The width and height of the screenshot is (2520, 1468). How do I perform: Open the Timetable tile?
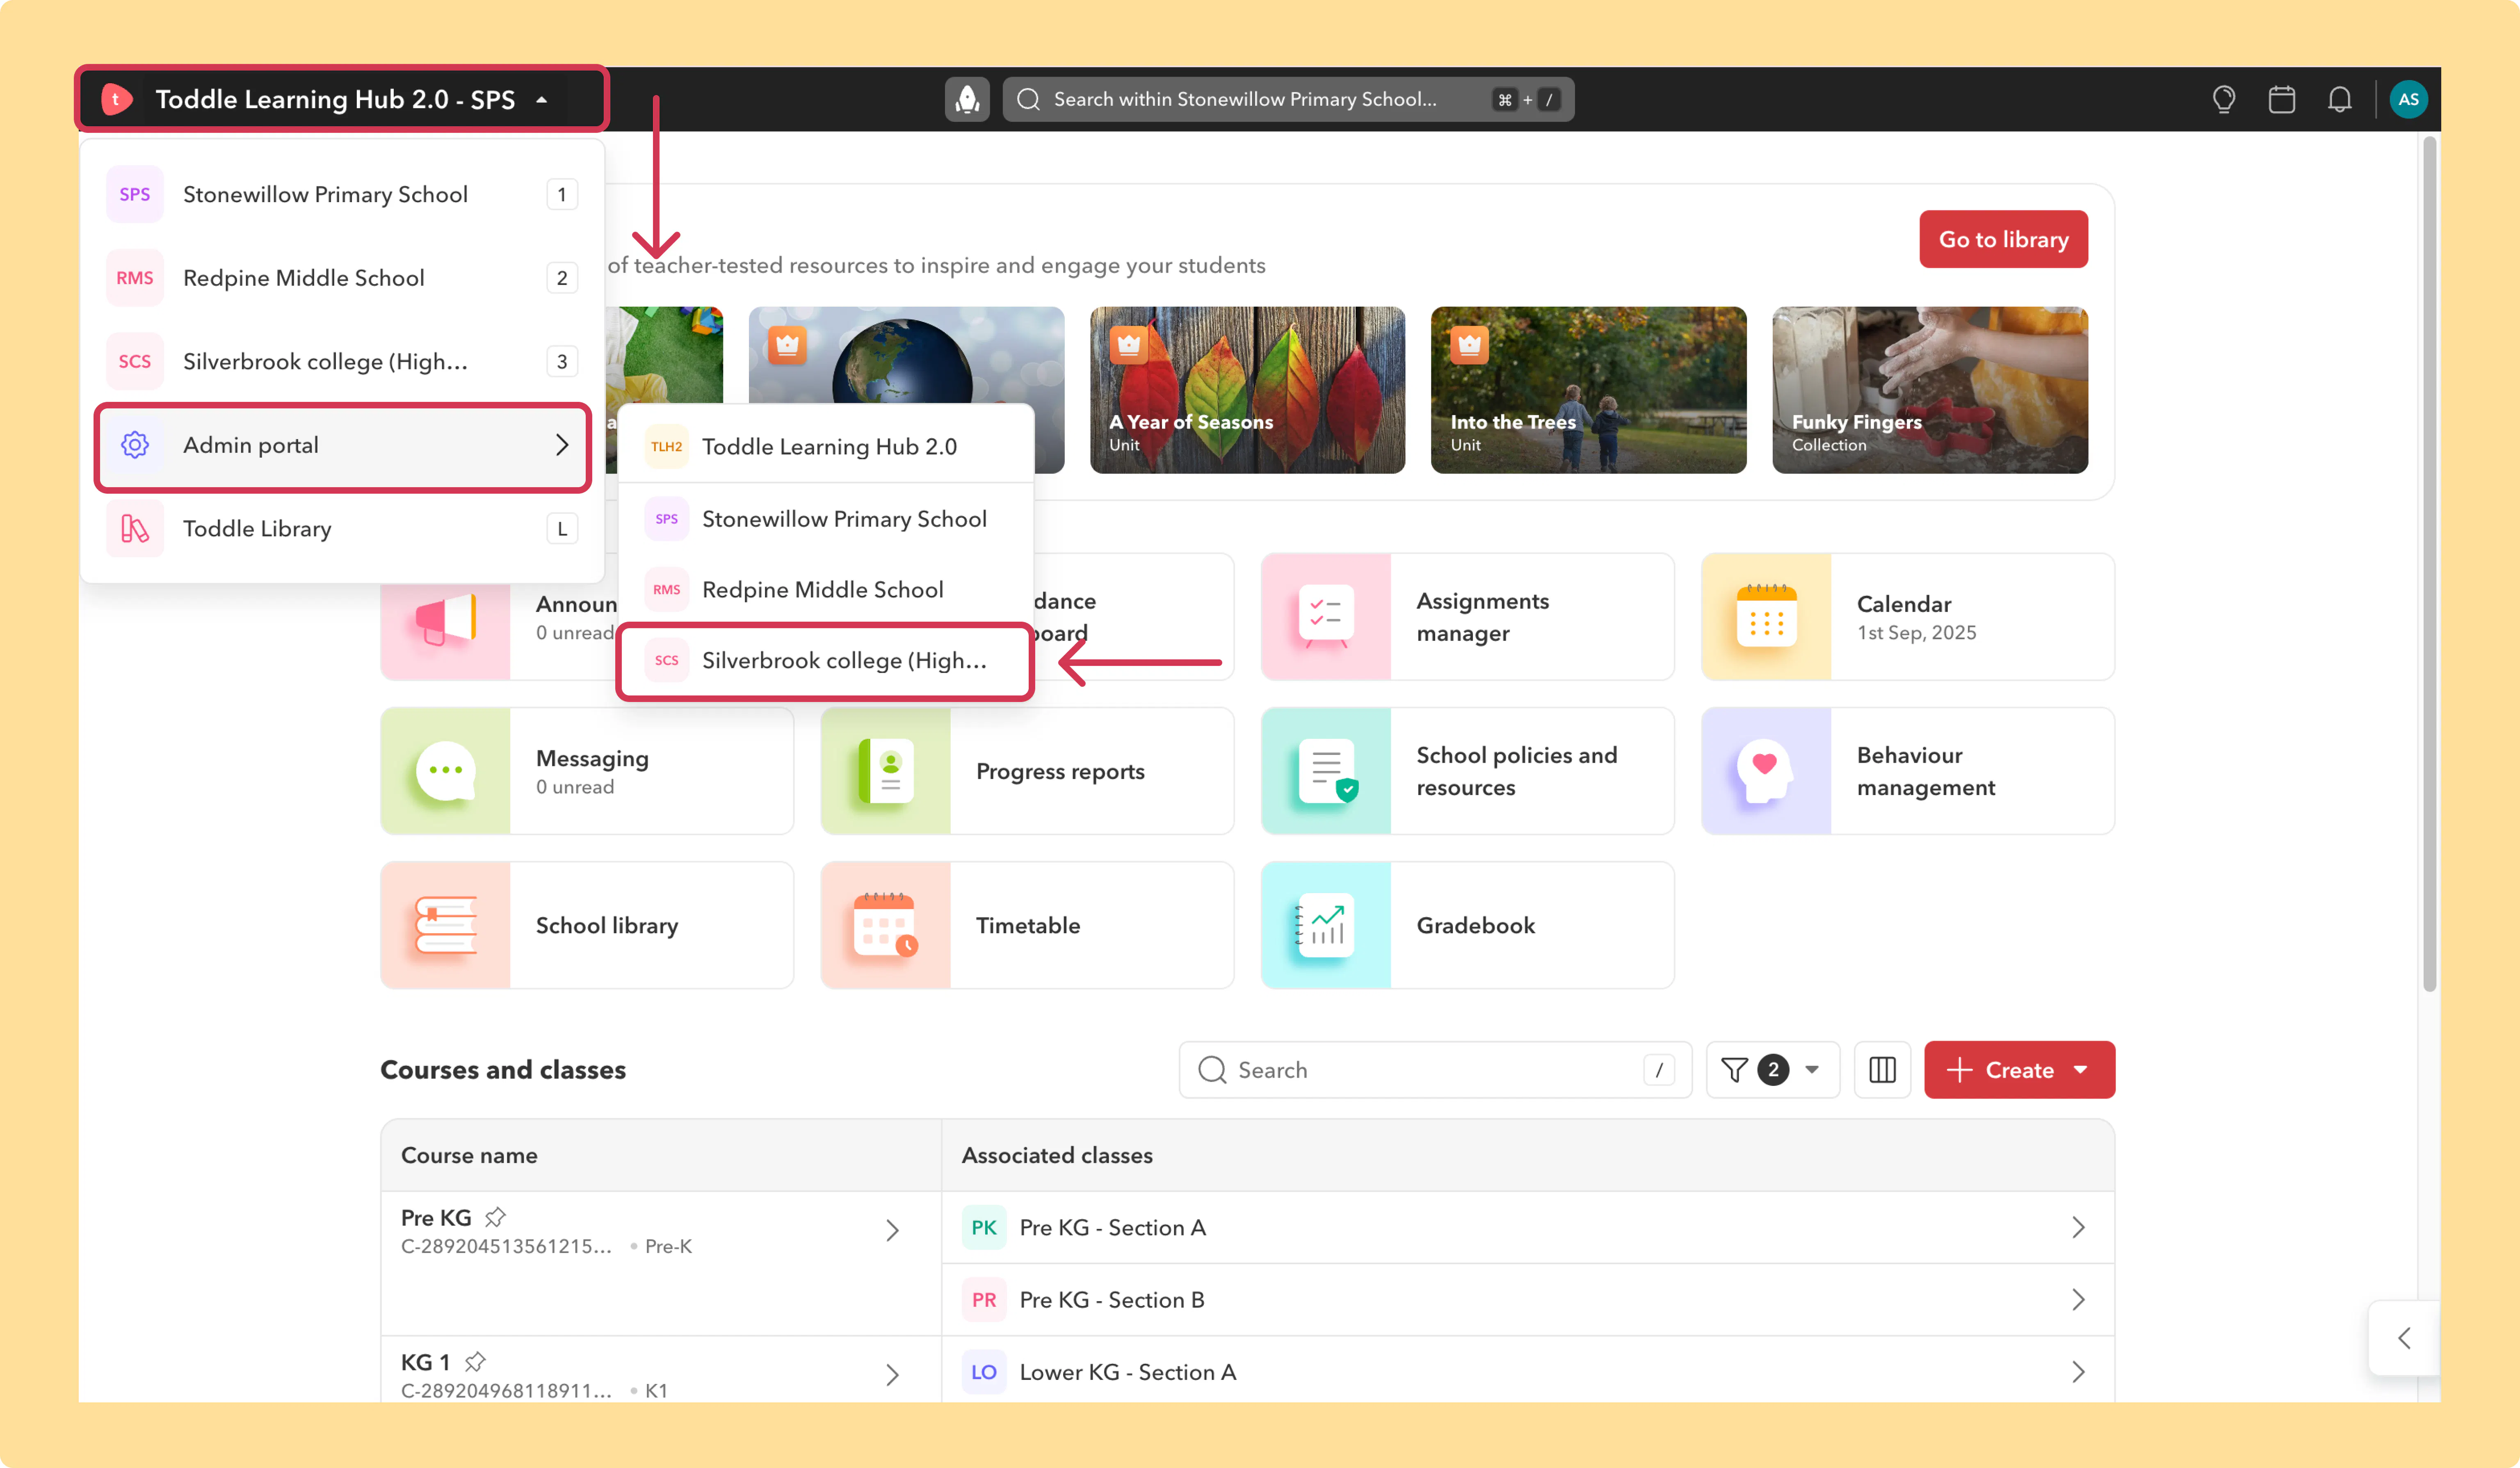[1027, 925]
